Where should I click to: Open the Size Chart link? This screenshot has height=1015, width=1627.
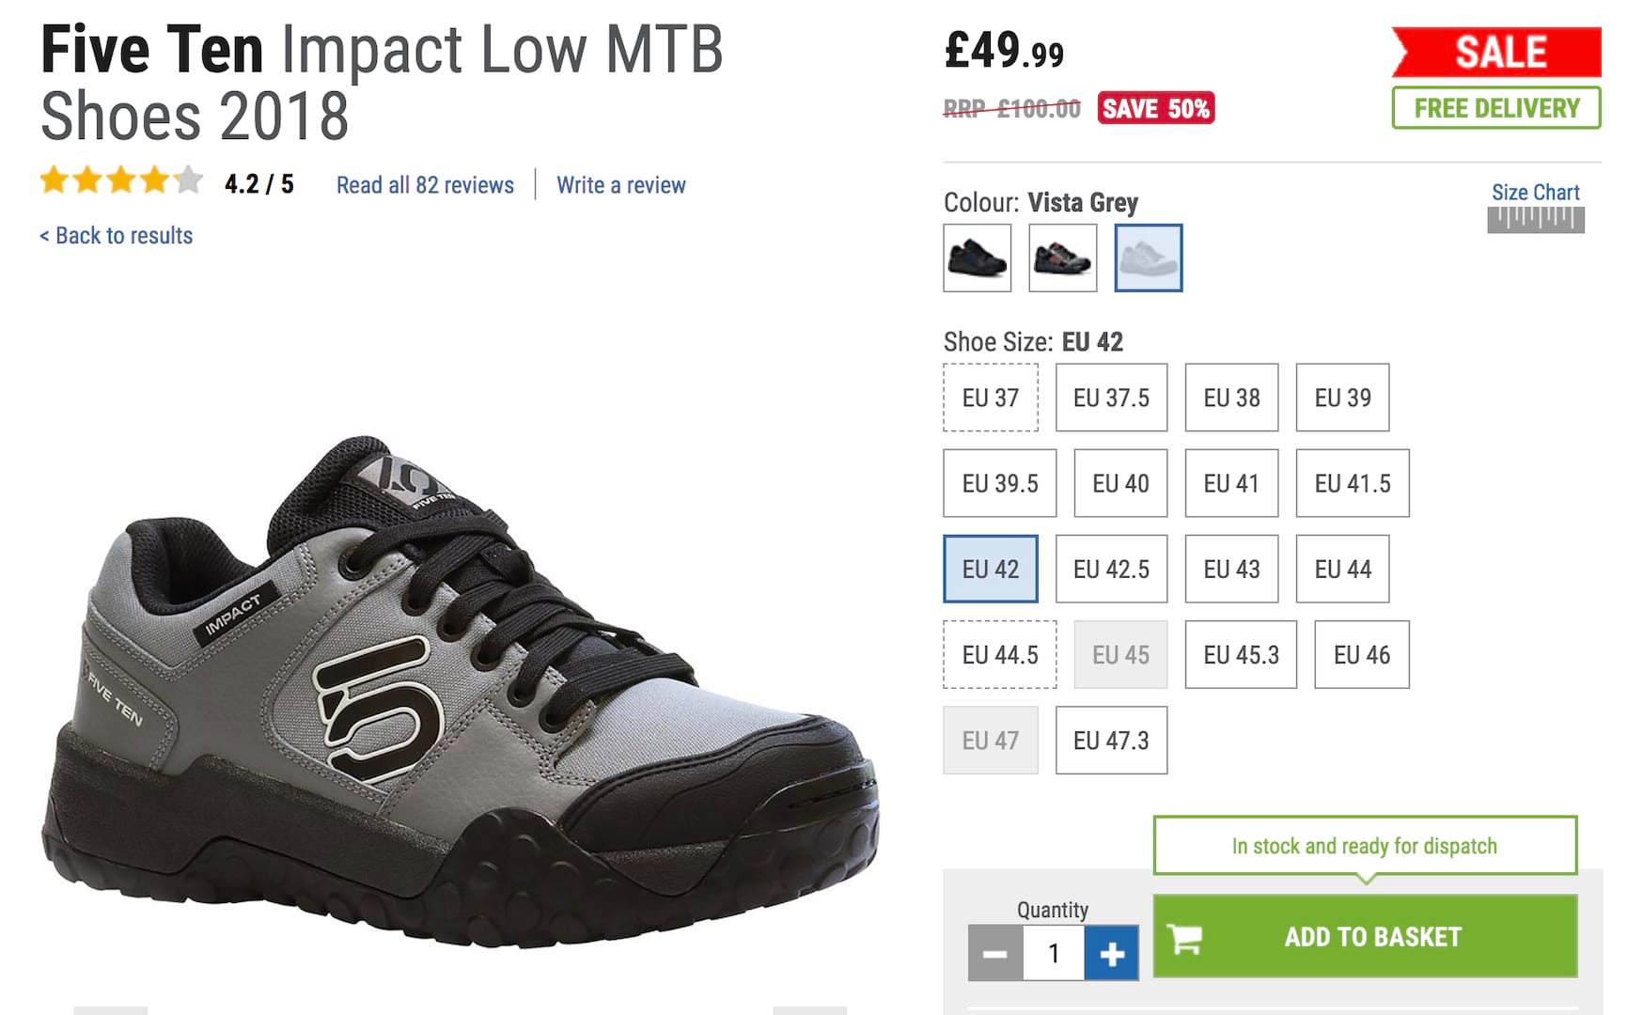(x=1535, y=193)
